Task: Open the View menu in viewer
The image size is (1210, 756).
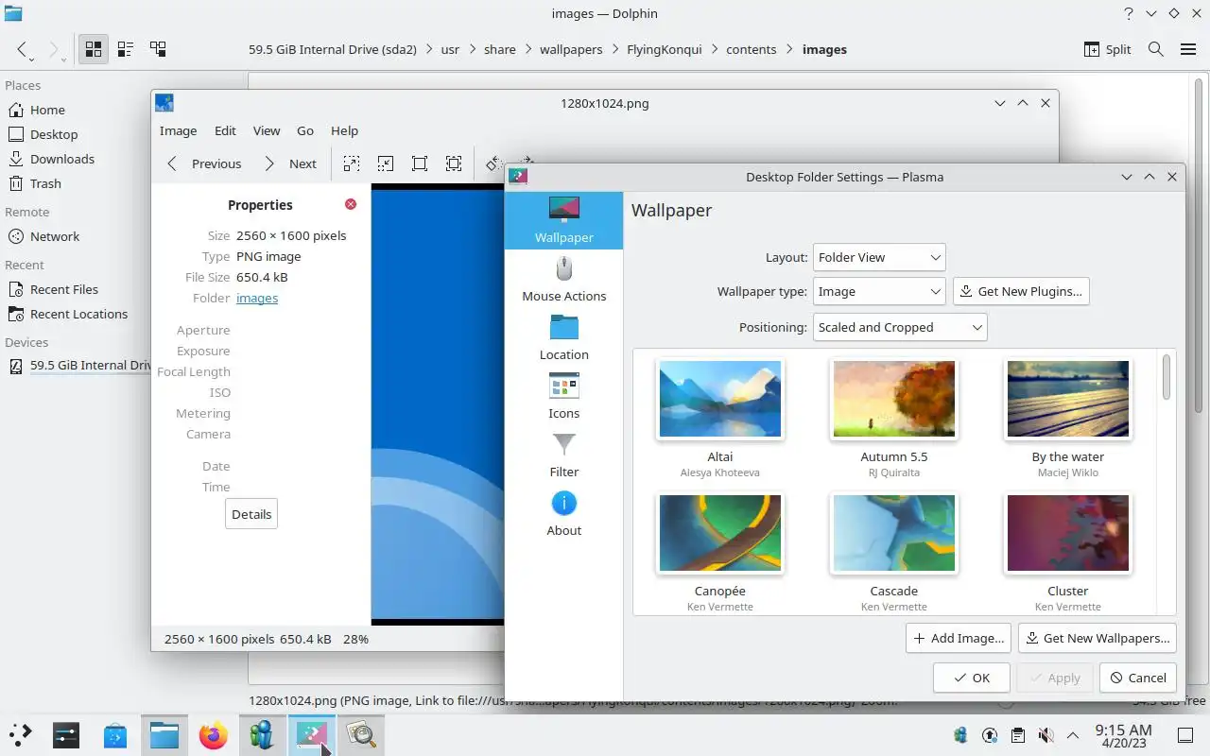Action: 267,130
